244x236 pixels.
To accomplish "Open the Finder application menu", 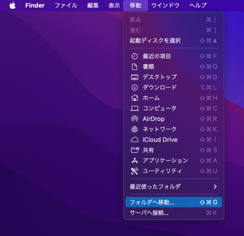I will [x=35, y=6].
